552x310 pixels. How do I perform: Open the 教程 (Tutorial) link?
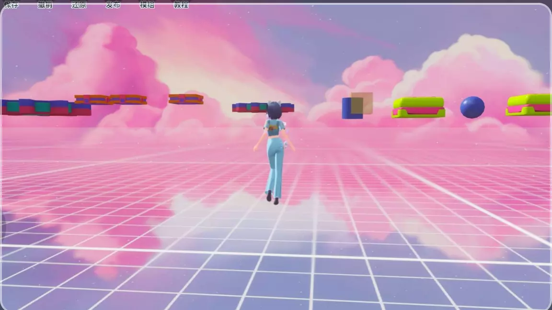click(x=181, y=5)
